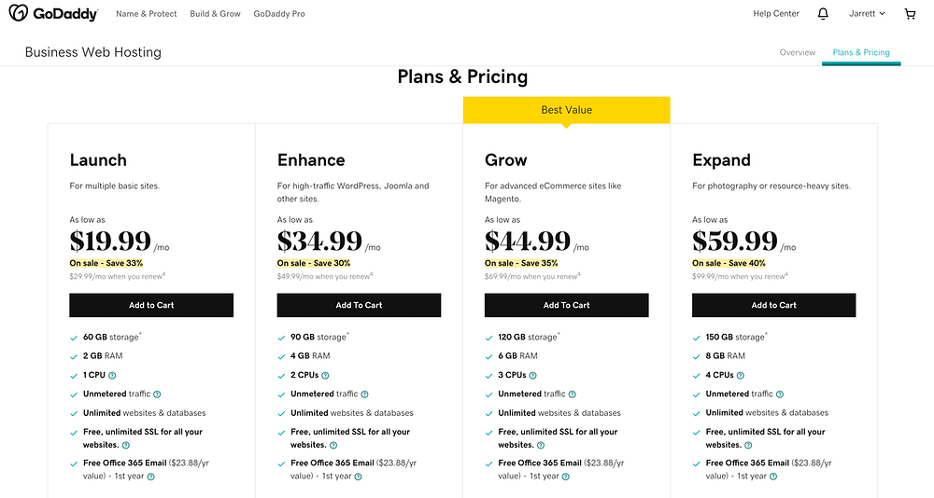Viewport: 934px width, 498px height.
Task: Open the shopping cart icon
Action: pyautogui.click(x=910, y=14)
